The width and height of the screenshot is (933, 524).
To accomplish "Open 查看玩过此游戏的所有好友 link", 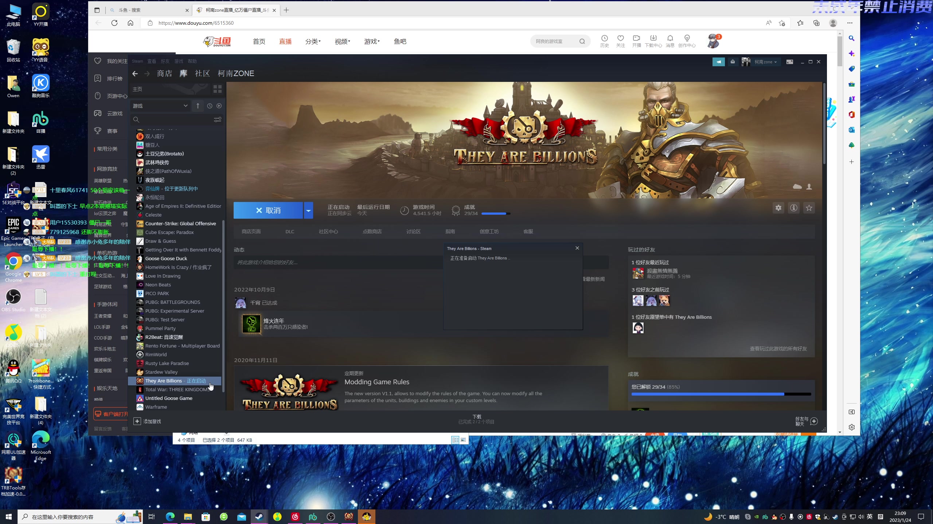I will [778, 349].
